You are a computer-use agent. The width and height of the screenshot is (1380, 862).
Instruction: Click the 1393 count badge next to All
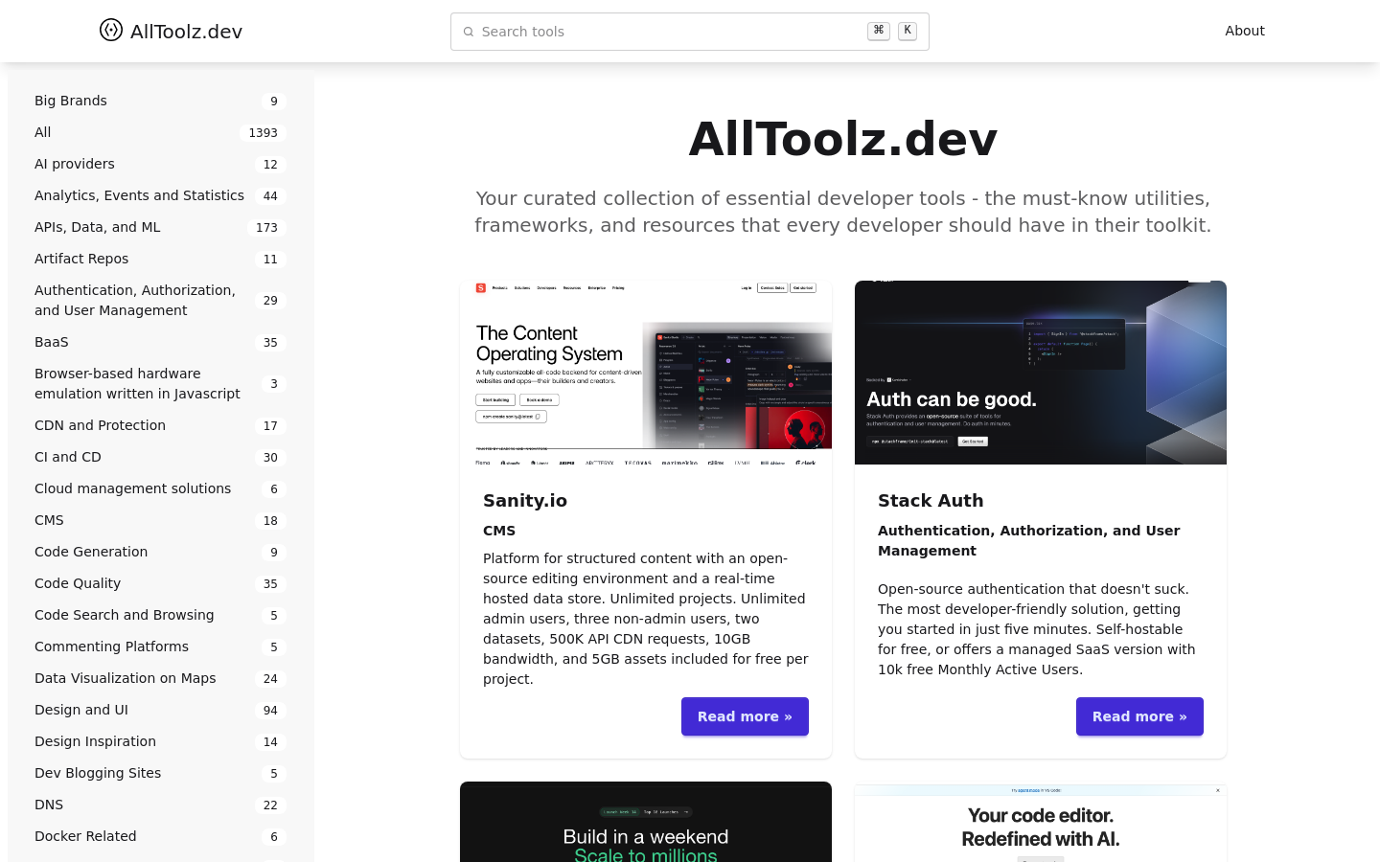pos(263,133)
